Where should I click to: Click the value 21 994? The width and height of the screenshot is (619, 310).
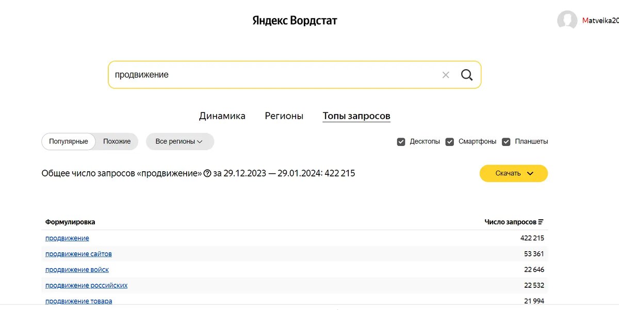tap(534, 301)
